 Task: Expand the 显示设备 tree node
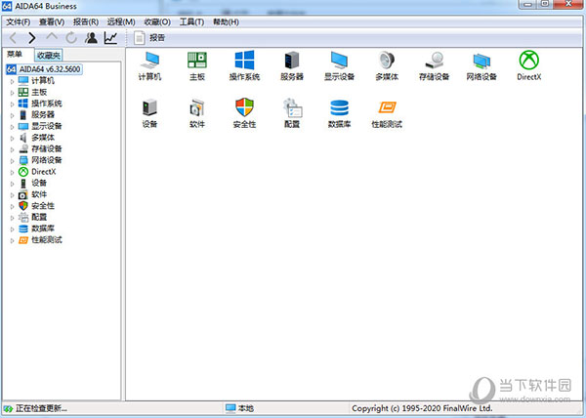click(x=12, y=127)
